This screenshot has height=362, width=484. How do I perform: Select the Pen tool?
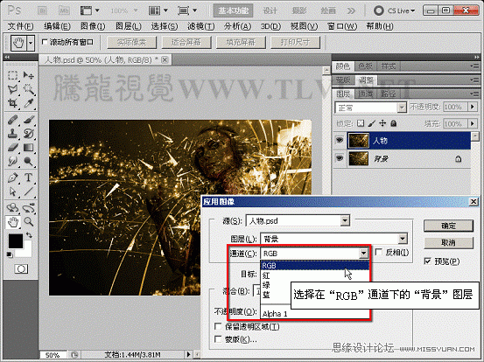point(12,178)
